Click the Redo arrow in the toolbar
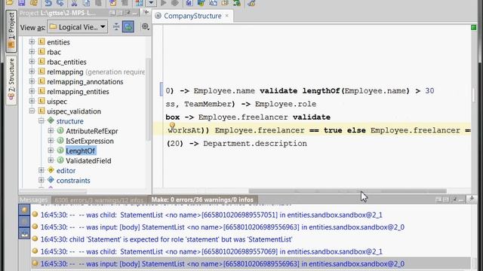 click(60, 3)
